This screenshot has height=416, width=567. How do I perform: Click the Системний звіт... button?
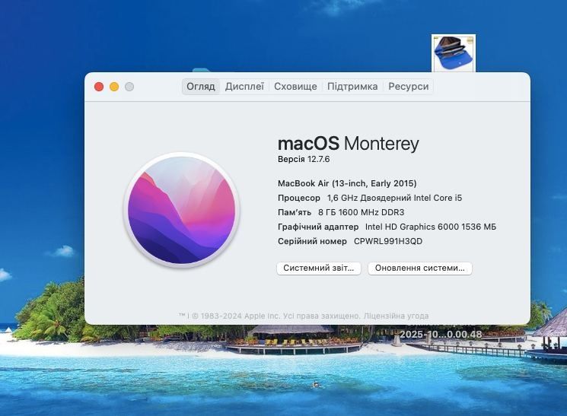319,268
